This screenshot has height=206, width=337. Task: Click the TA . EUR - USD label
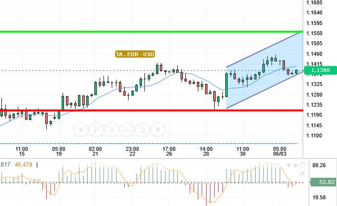click(x=135, y=54)
